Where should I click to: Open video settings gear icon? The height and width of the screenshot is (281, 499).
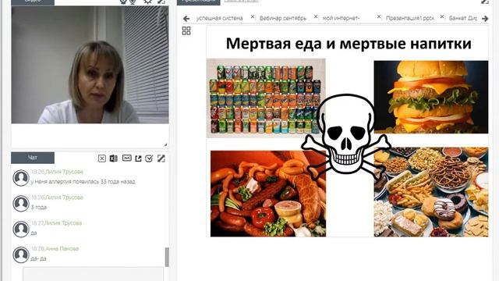[147, 2]
